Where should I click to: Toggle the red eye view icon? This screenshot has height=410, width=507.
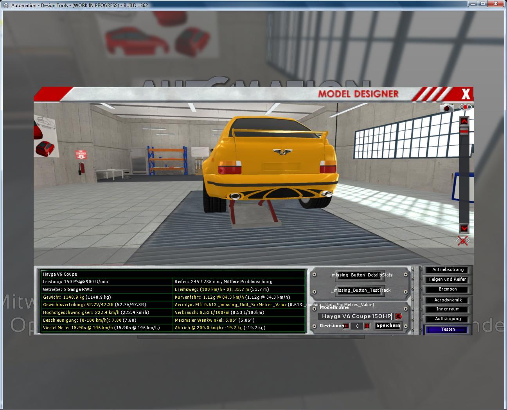(x=465, y=107)
